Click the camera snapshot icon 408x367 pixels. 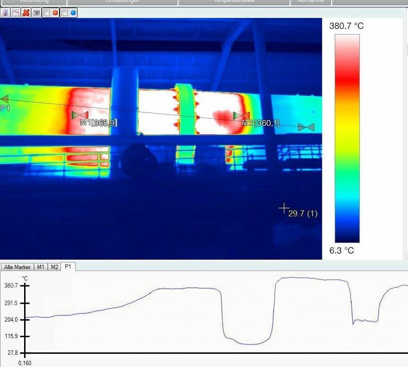point(36,13)
